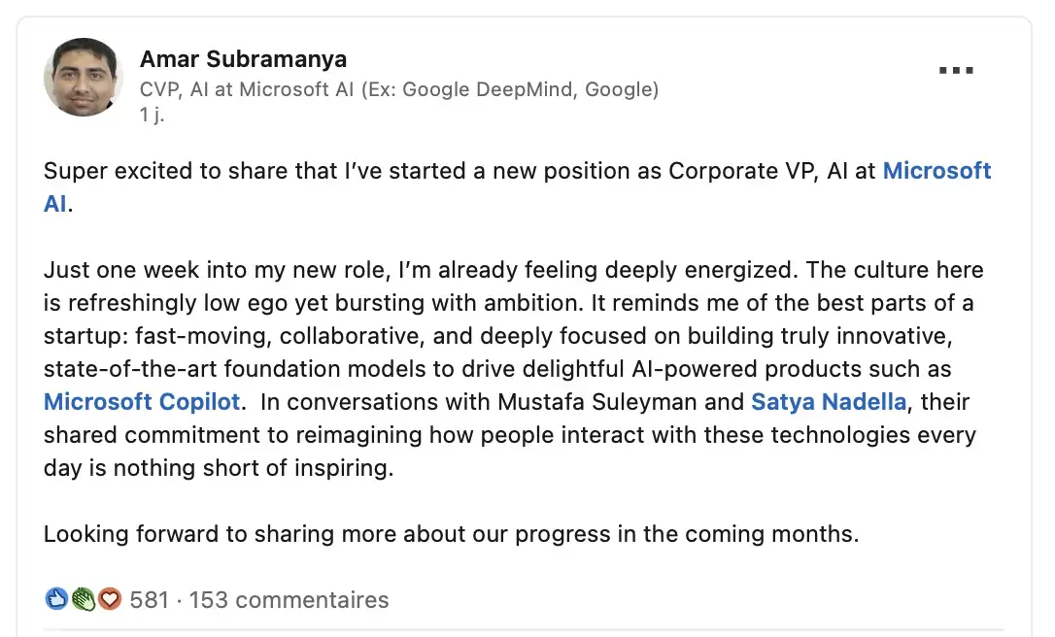The image size is (1055, 637).
Task: Click the 'Looking forward to sharing more' sentence
Action: 451,534
